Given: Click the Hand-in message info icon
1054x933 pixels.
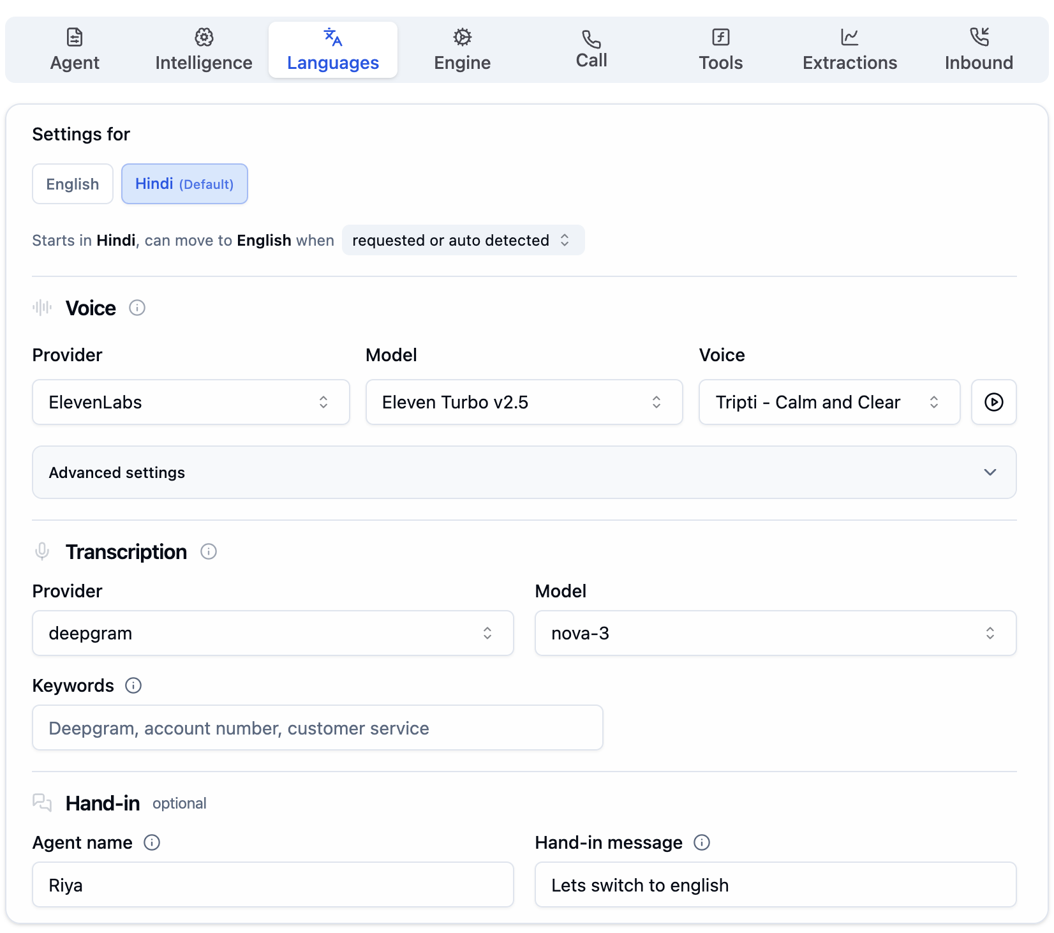Looking at the screenshot, I should [702, 842].
